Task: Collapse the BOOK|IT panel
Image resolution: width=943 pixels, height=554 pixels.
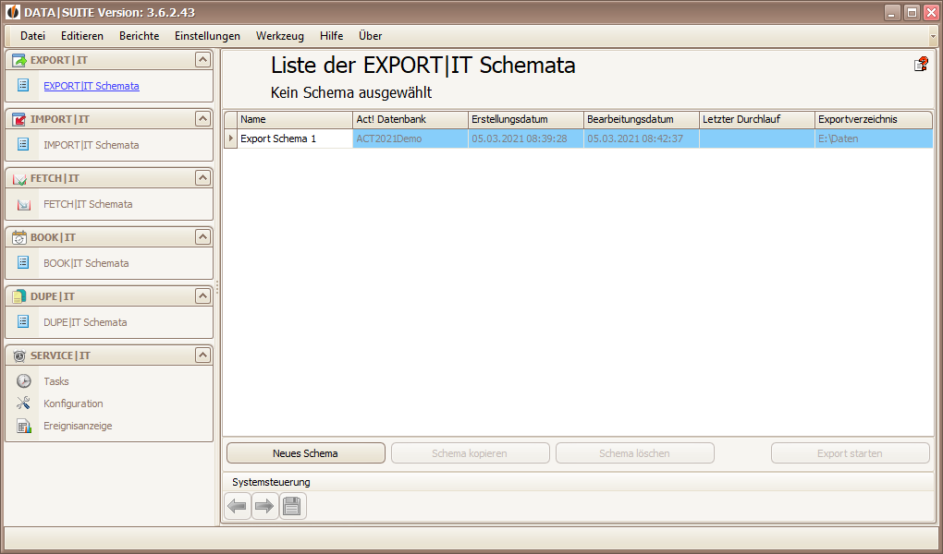Action: (202, 236)
